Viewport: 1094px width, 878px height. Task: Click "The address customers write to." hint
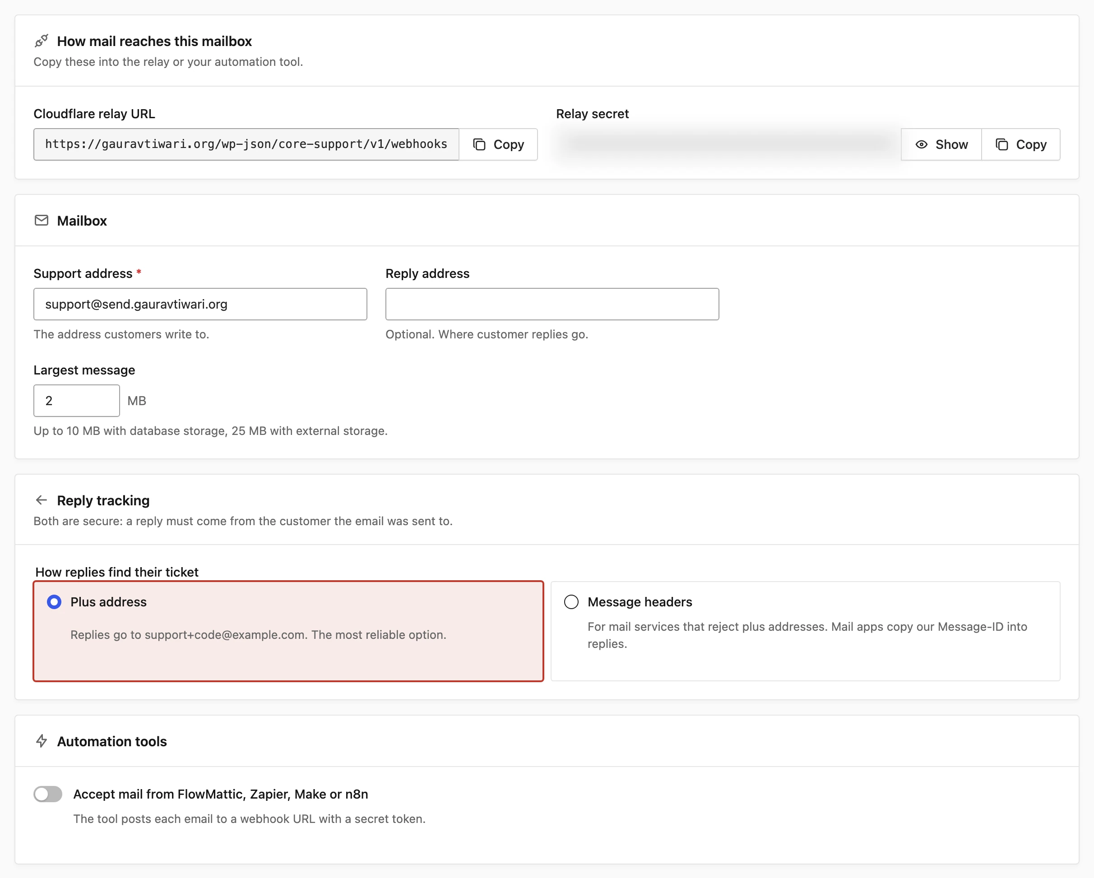121,334
